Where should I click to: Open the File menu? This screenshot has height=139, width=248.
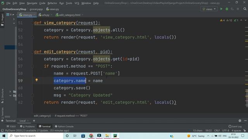pos(8,3)
